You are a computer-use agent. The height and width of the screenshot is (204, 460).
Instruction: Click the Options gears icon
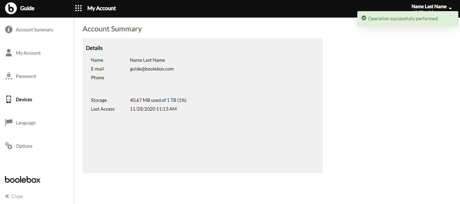(9, 146)
